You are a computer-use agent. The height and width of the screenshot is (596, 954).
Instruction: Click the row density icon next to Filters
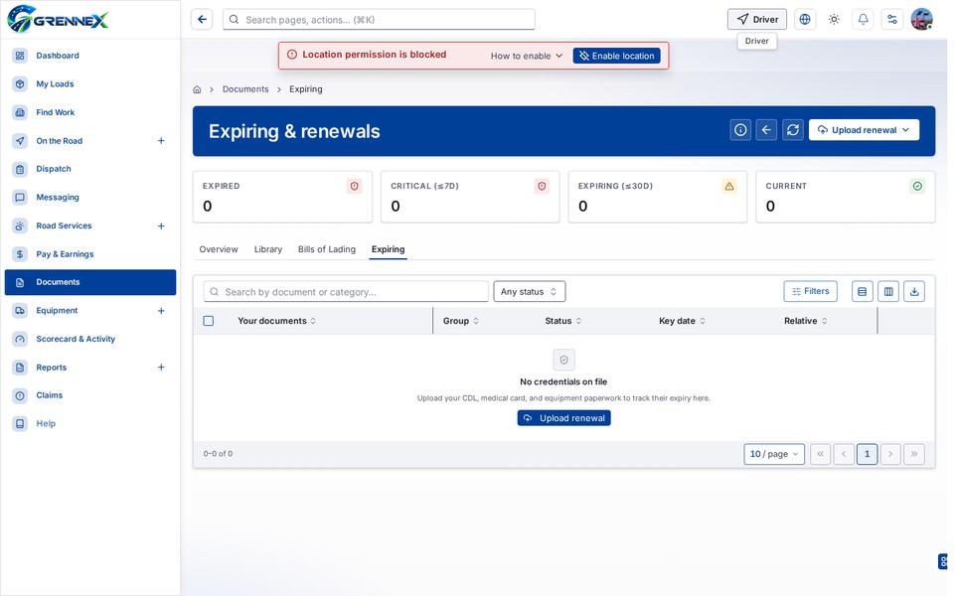pos(863,291)
